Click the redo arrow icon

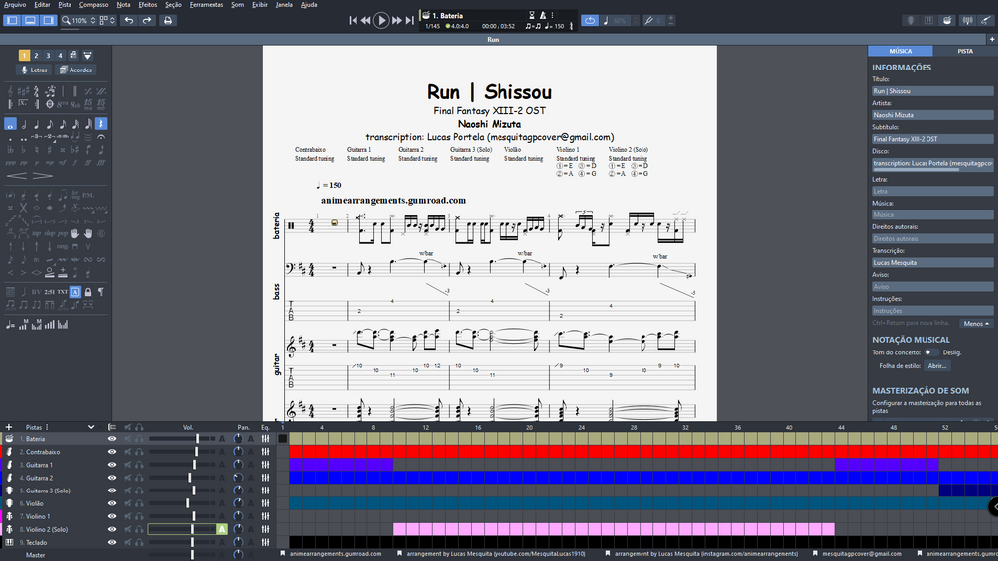tap(147, 20)
